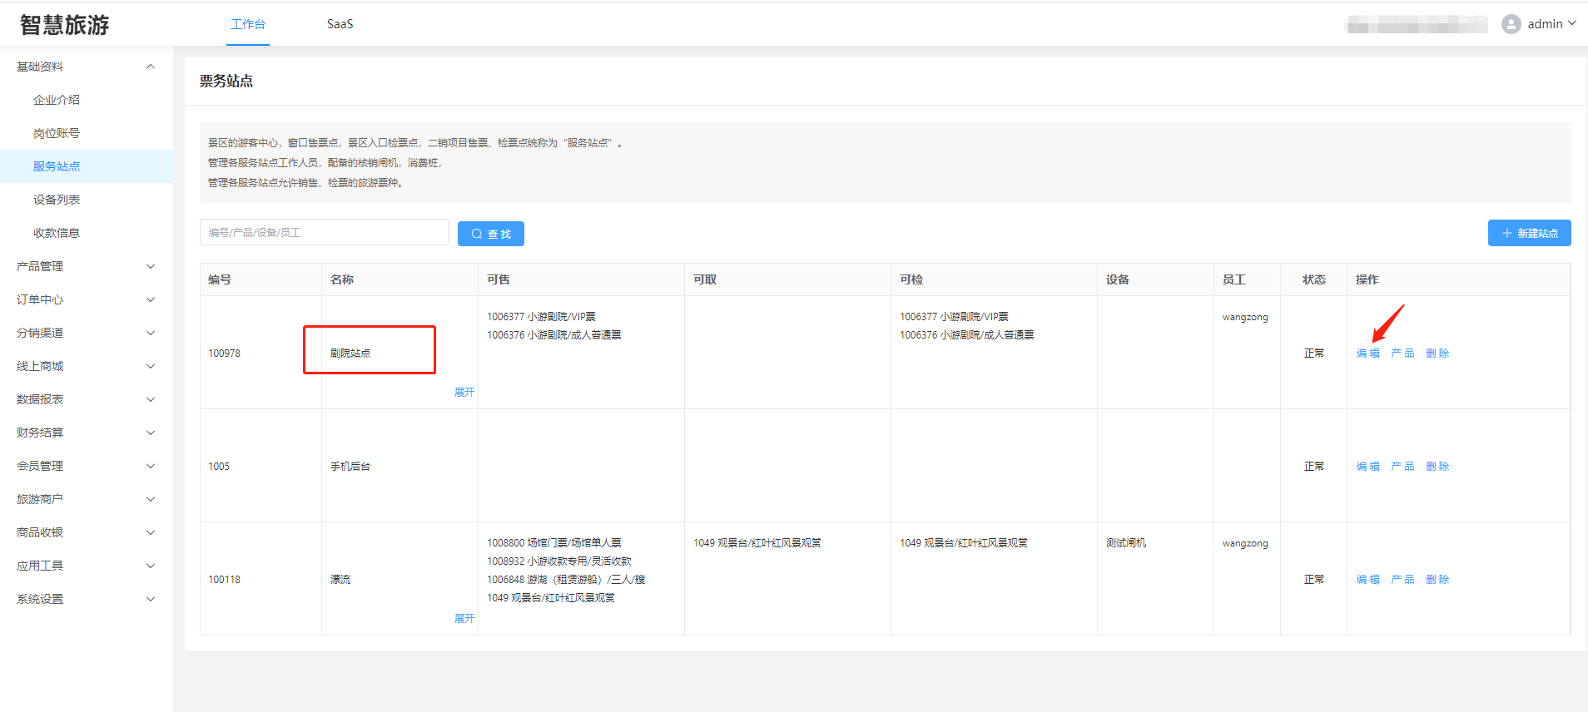The height and width of the screenshot is (712, 1588).
Task: Click the 查找 search button
Action: tap(490, 234)
